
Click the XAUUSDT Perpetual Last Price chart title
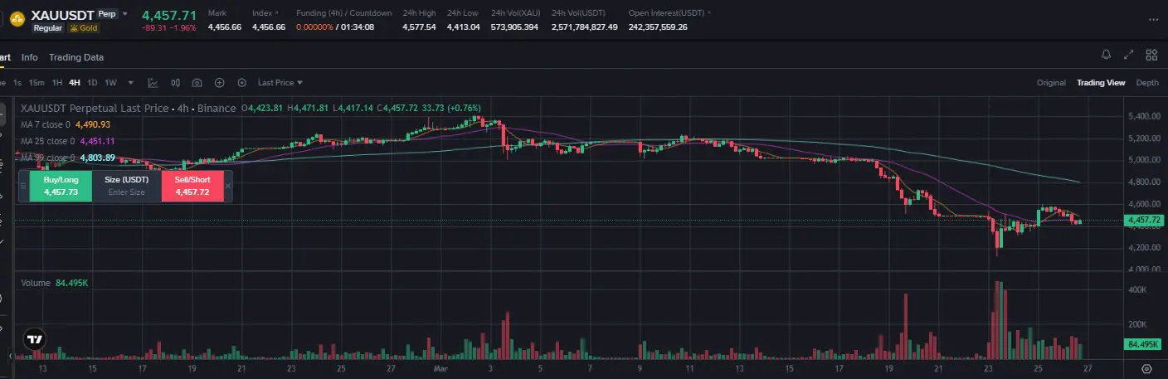pyautogui.click(x=129, y=108)
